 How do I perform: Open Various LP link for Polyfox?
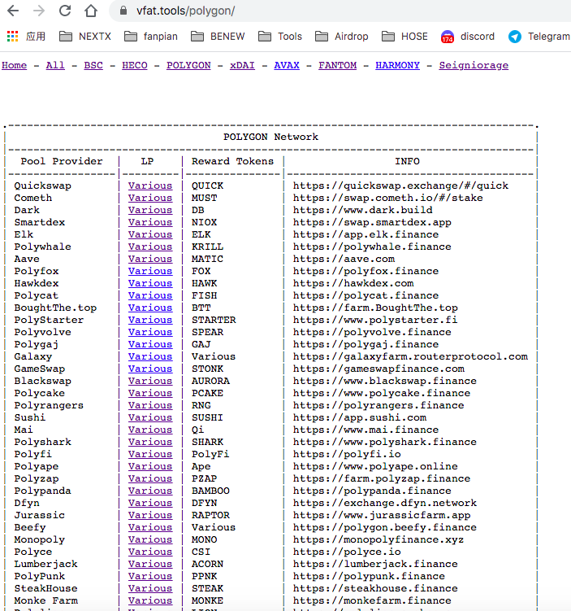pyautogui.click(x=150, y=271)
